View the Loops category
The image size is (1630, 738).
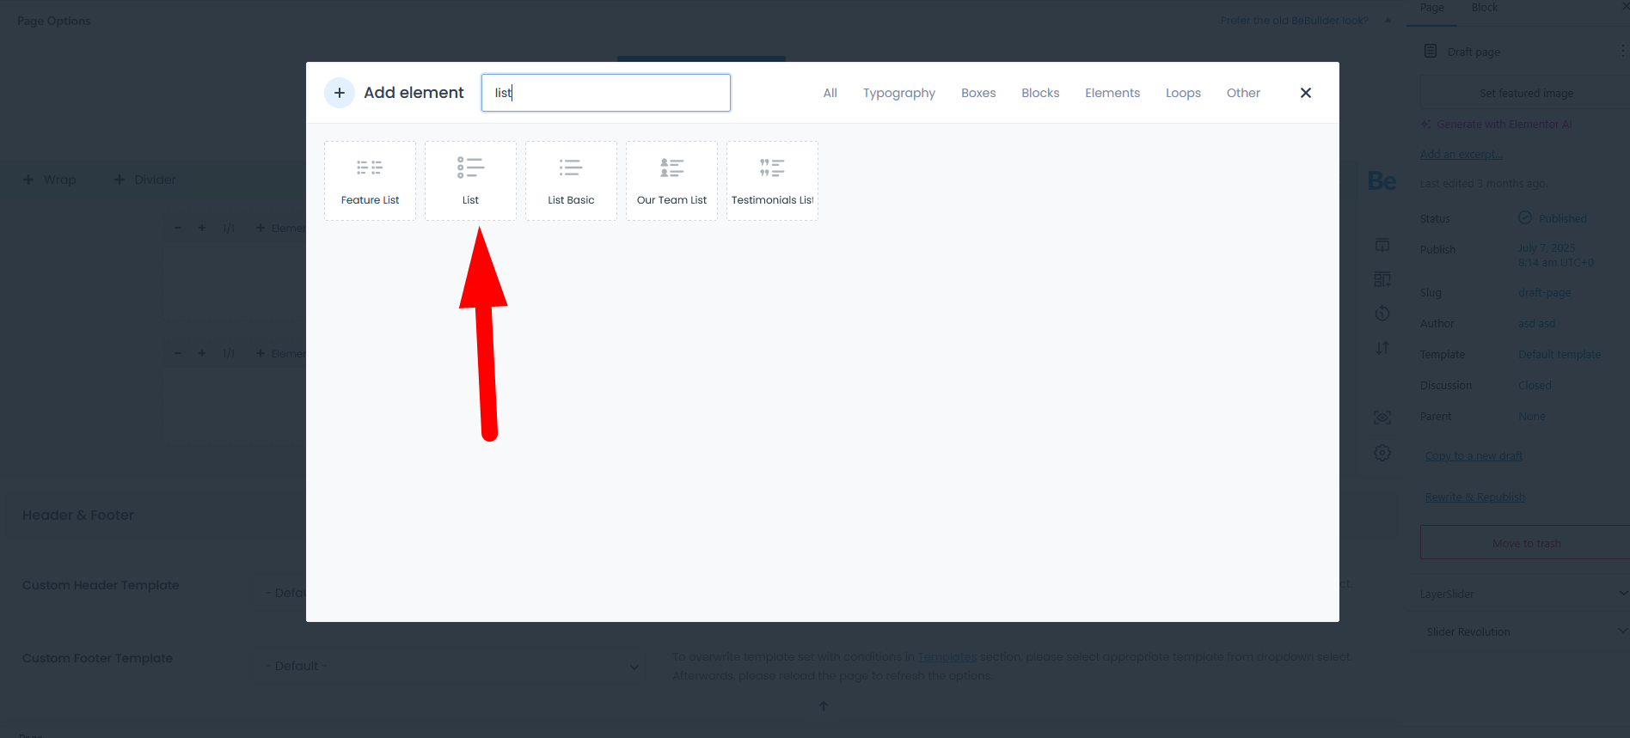pyautogui.click(x=1183, y=93)
